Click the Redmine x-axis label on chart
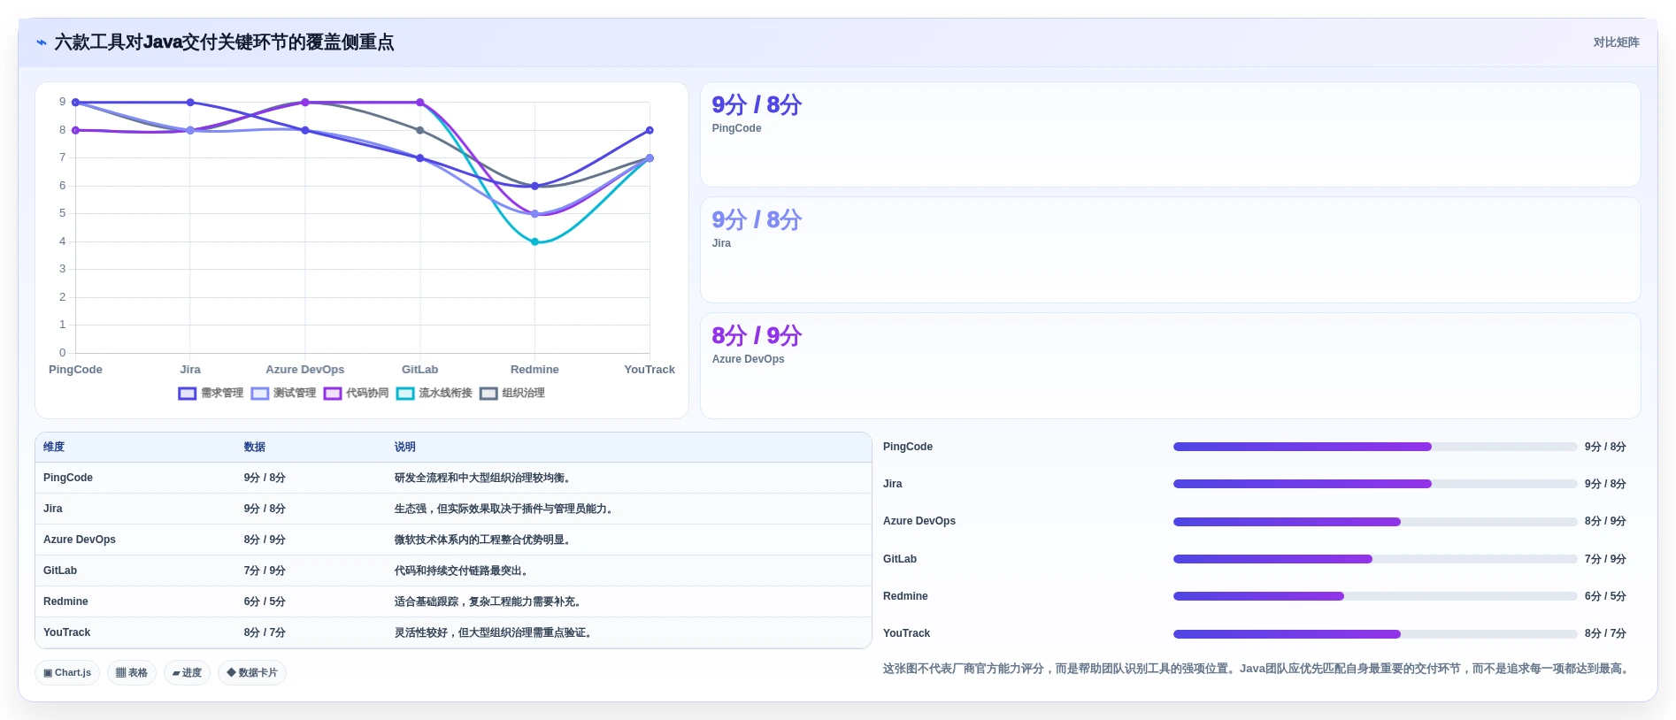Image resolution: width=1676 pixels, height=720 pixels. (534, 370)
